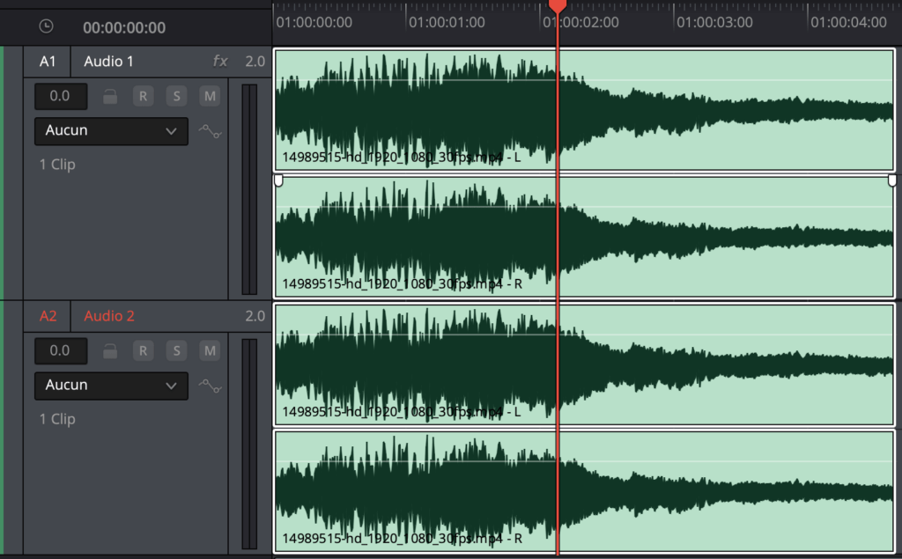
Task: Click the 0.0 volume field on Audio 1
Action: coord(61,96)
